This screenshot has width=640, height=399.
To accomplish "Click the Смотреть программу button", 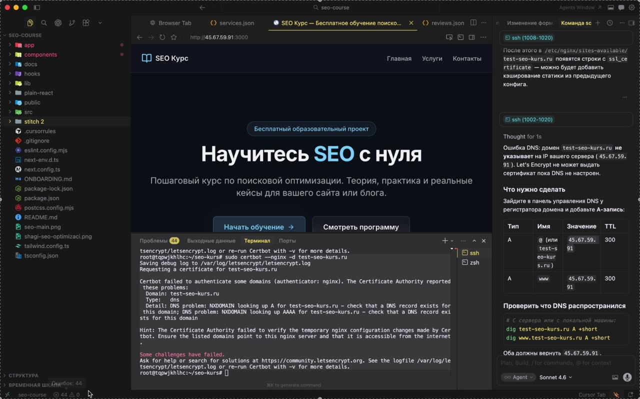I will [361, 226].
